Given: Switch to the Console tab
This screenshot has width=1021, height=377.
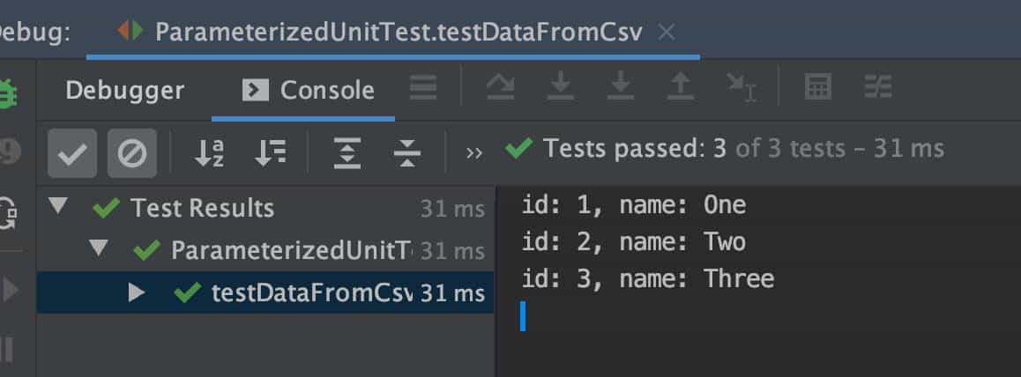Looking at the screenshot, I should pos(309,90).
